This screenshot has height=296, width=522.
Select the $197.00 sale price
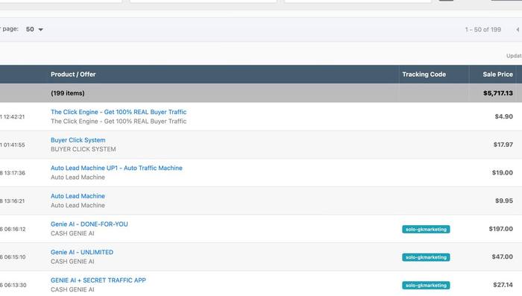click(500, 228)
